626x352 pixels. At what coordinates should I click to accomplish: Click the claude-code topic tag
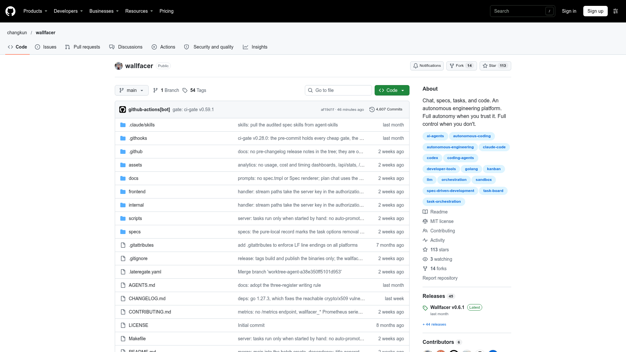[x=494, y=147]
